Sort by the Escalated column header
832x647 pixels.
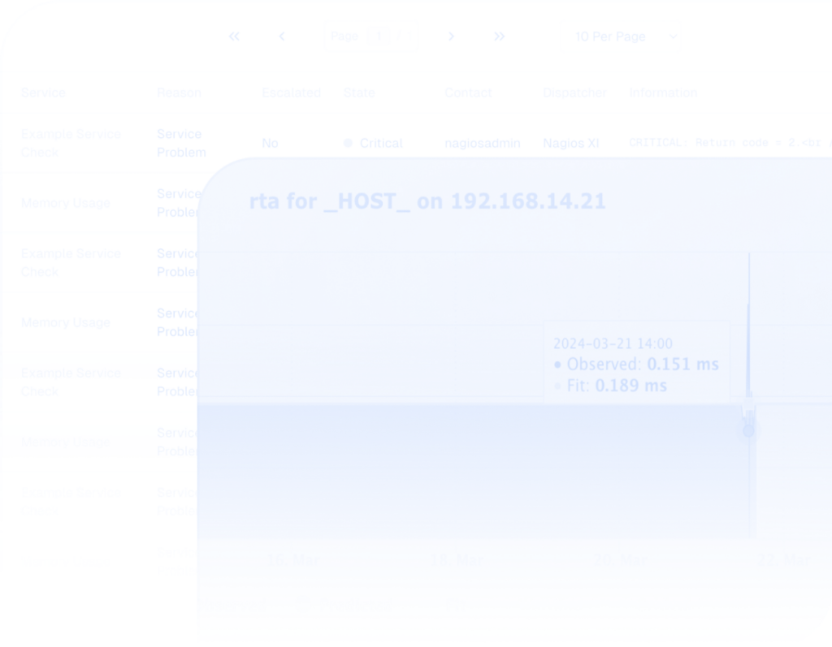[292, 93]
